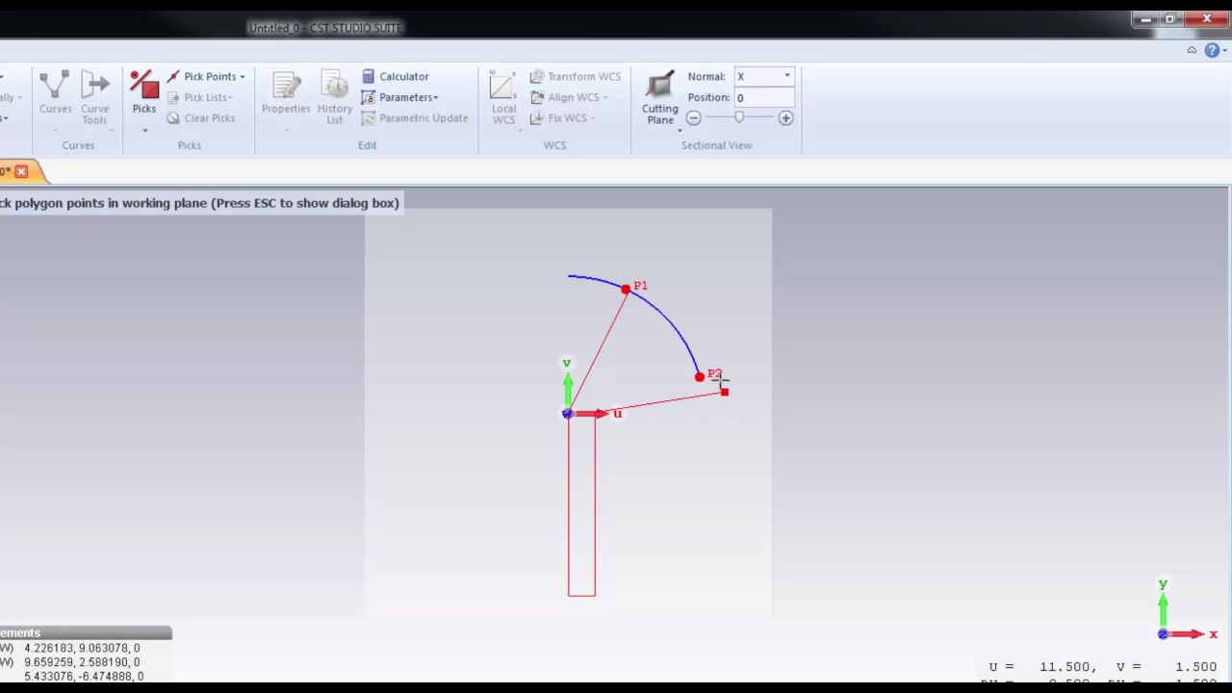Open the Normal direction combo box
This screenshot has width=1232, height=693.
[x=764, y=76]
